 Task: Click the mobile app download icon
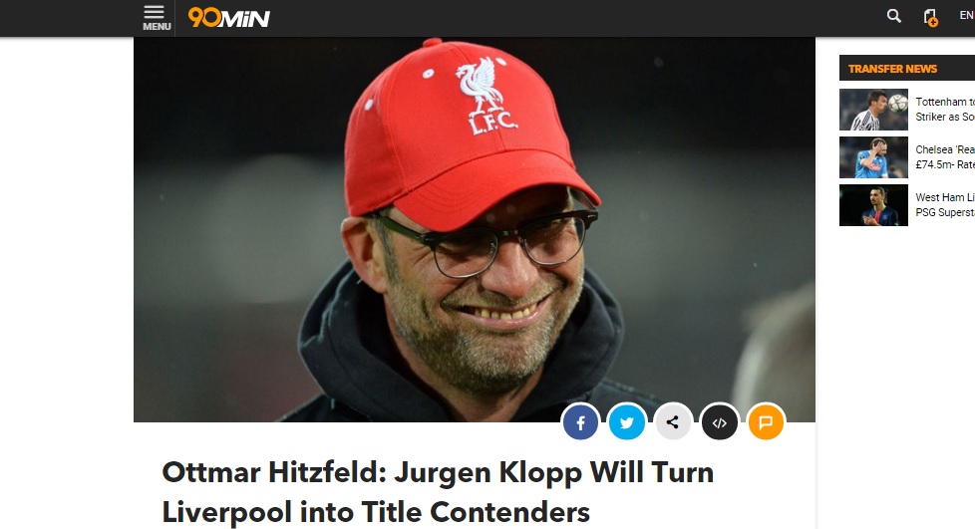(x=930, y=17)
